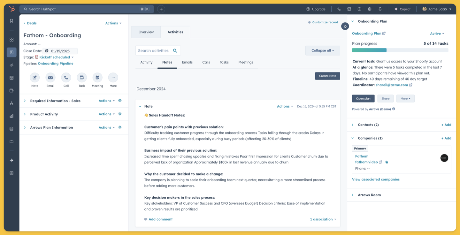Open gear settings for Product Activity card
The width and height of the screenshot is (460, 235).
pos(120,114)
